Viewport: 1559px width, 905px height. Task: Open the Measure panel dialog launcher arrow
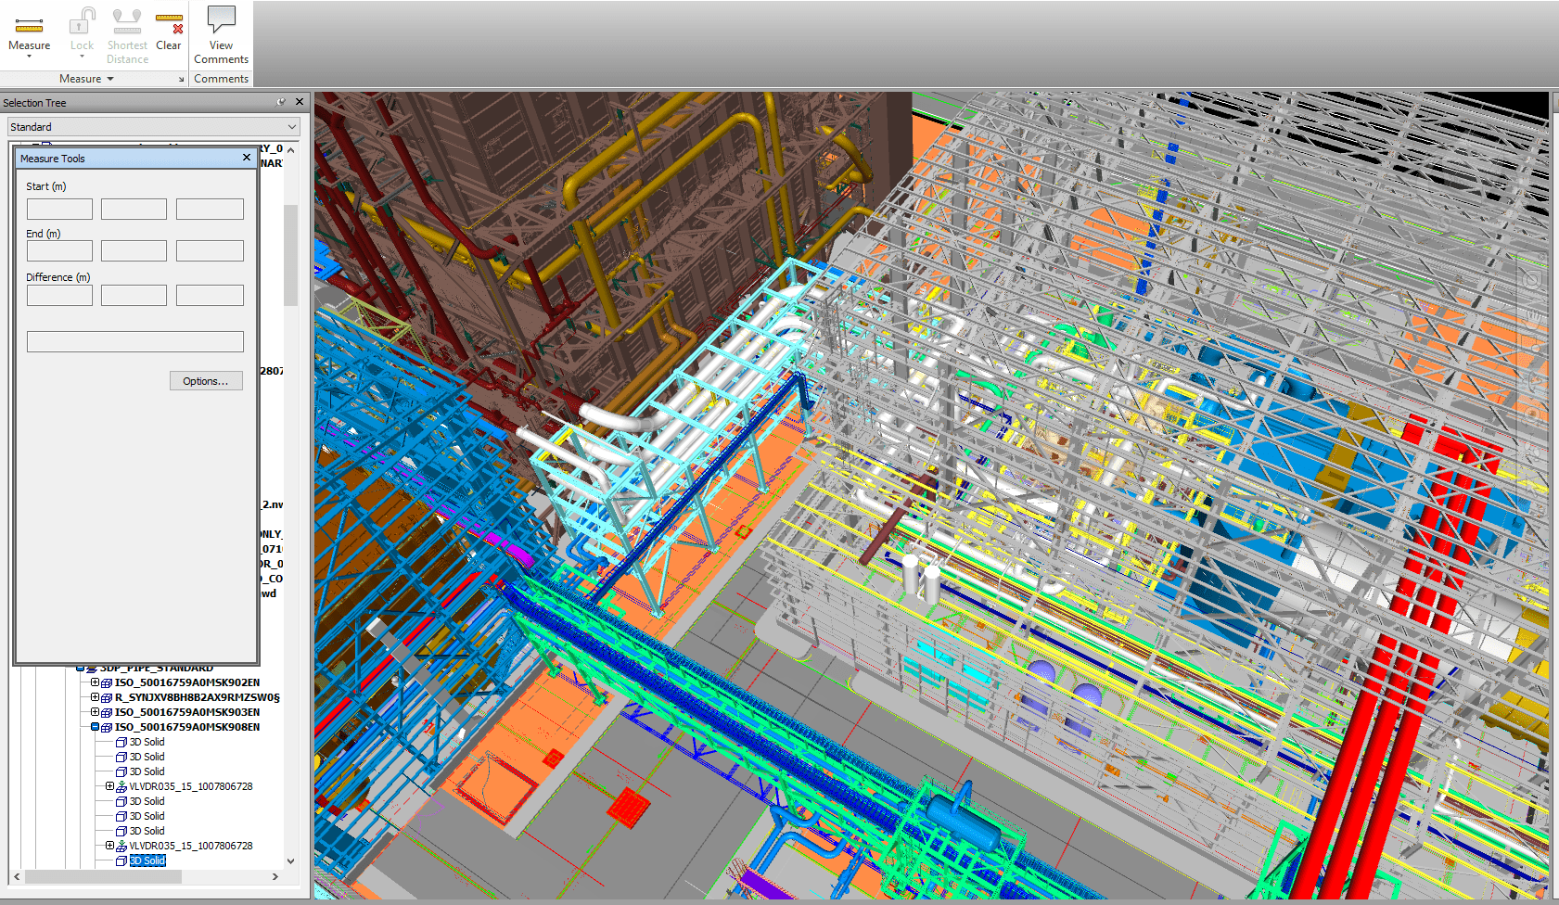click(182, 79)
